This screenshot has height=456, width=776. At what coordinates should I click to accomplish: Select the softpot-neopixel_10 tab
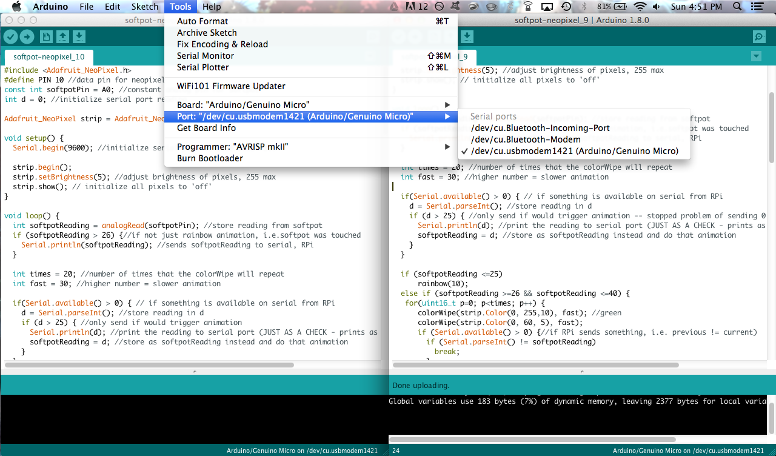(49, 57)
